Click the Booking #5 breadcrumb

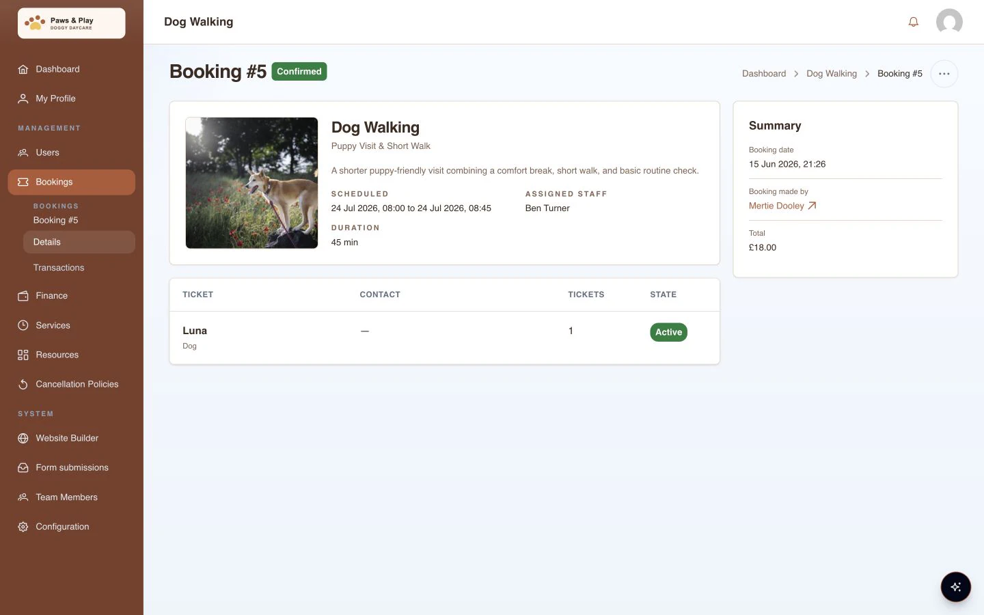900,74
